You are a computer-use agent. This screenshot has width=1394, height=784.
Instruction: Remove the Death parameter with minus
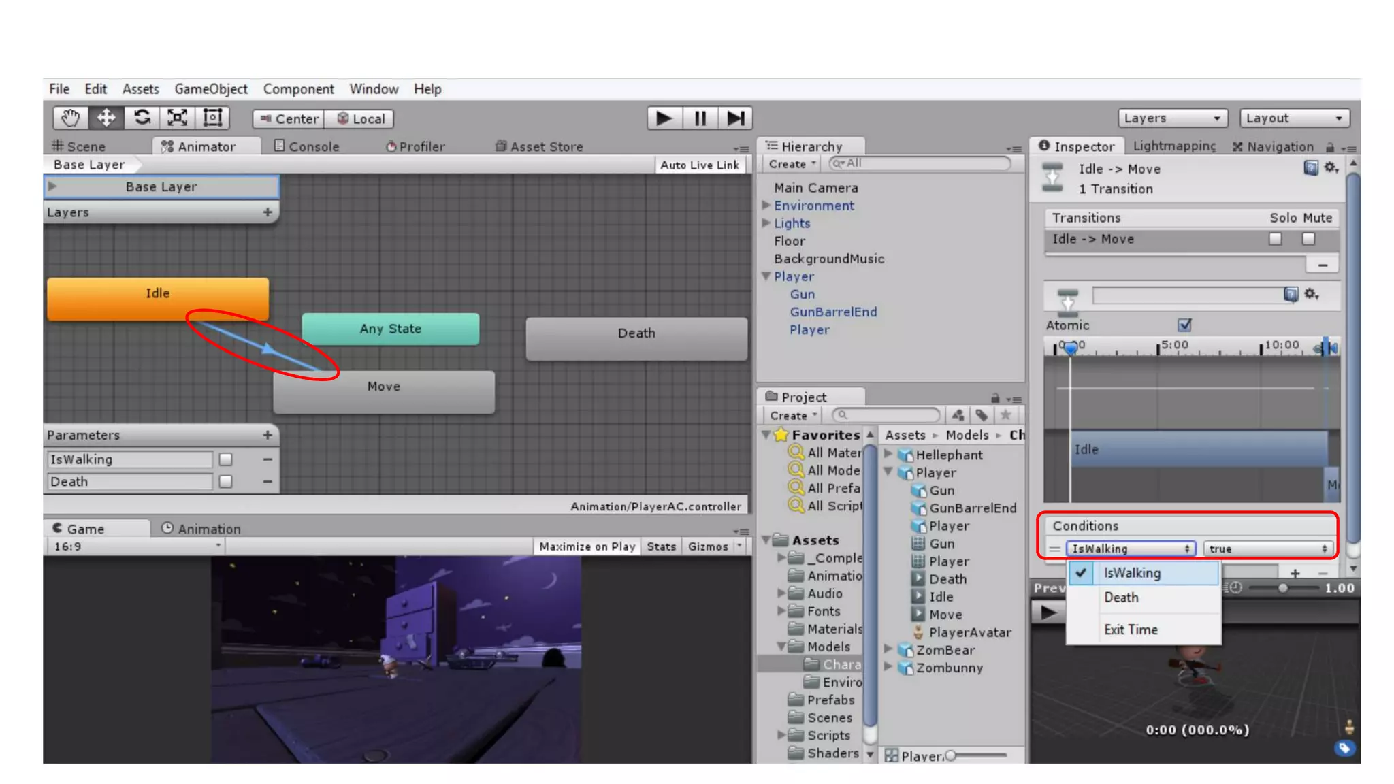[268, 481]
